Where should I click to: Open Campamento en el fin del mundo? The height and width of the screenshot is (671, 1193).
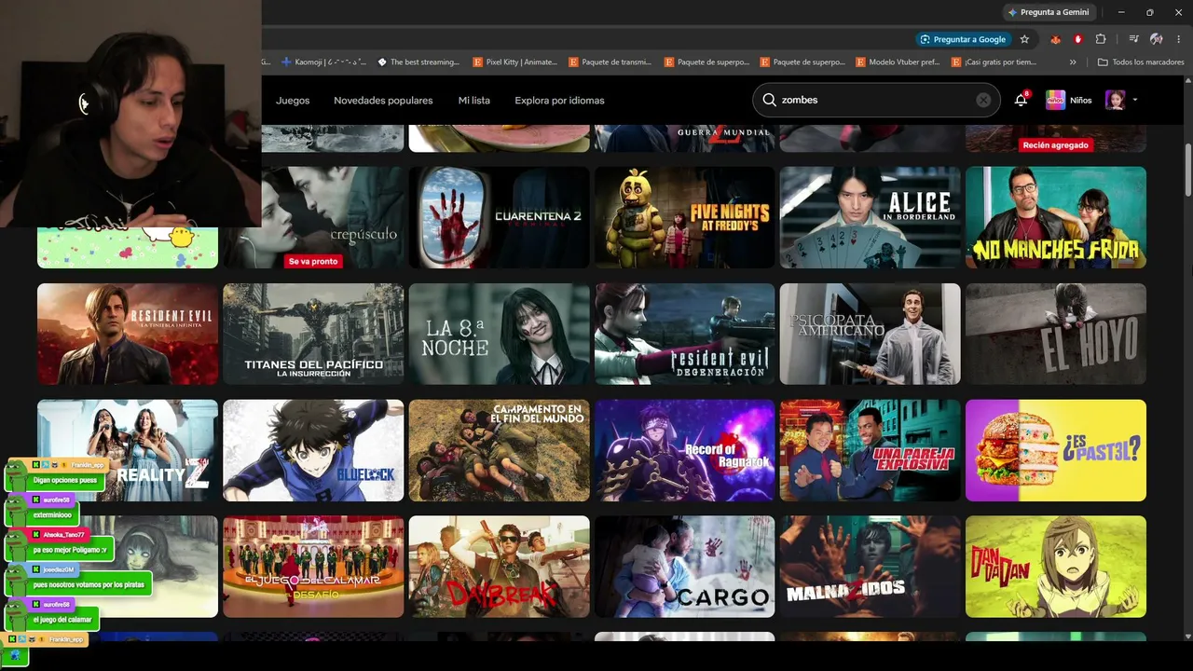point(499,450)
